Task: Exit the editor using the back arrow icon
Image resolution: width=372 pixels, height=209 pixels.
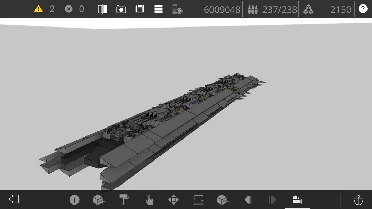Action: 14,199
